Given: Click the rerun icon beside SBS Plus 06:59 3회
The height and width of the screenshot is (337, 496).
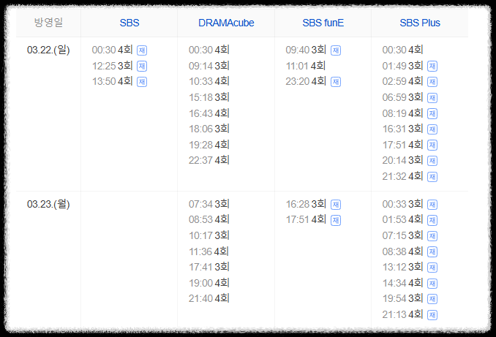Looking at the screenshot, I should (432, 98).
